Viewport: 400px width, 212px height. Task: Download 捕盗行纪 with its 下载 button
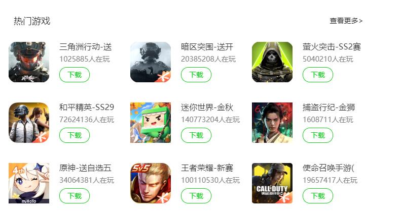pos(318,135)
